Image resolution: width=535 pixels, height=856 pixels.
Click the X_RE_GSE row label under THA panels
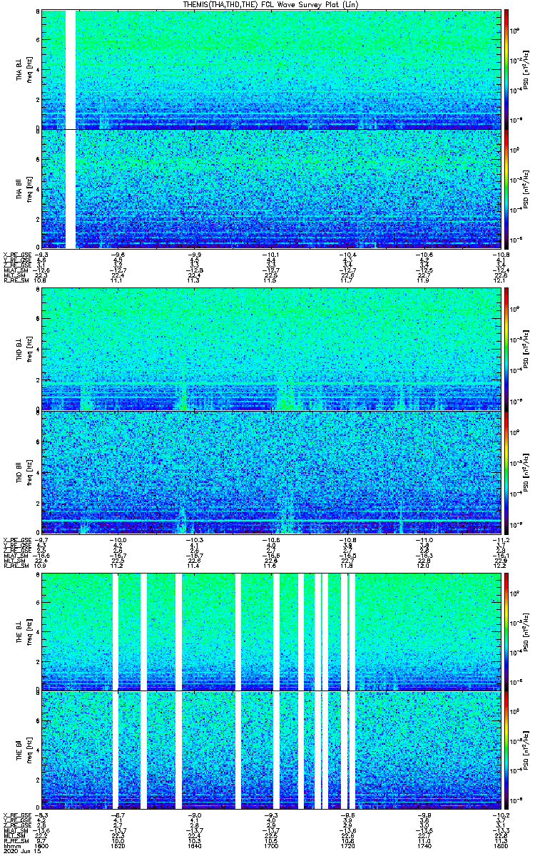(16, 254)
